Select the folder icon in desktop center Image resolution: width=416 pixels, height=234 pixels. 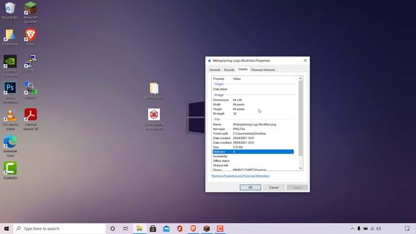[154, 91]
